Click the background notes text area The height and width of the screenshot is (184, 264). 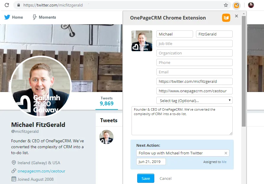click(182, 121)
